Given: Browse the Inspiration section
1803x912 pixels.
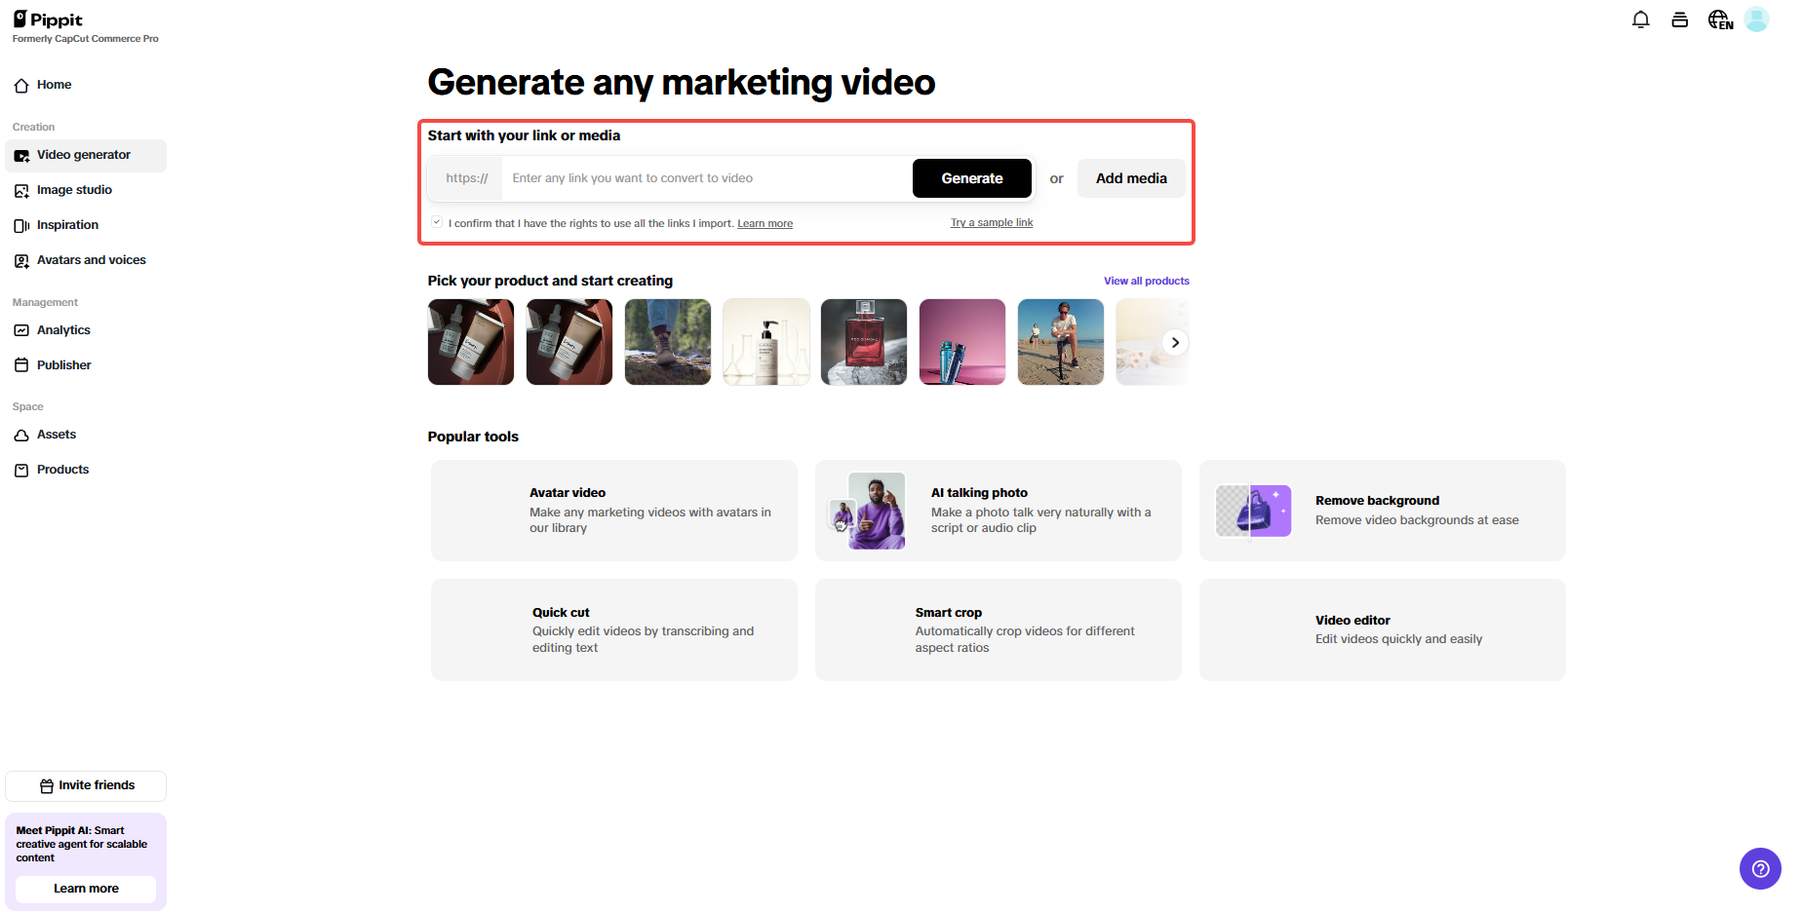Looking at the screenshot, I should [67, 225].
